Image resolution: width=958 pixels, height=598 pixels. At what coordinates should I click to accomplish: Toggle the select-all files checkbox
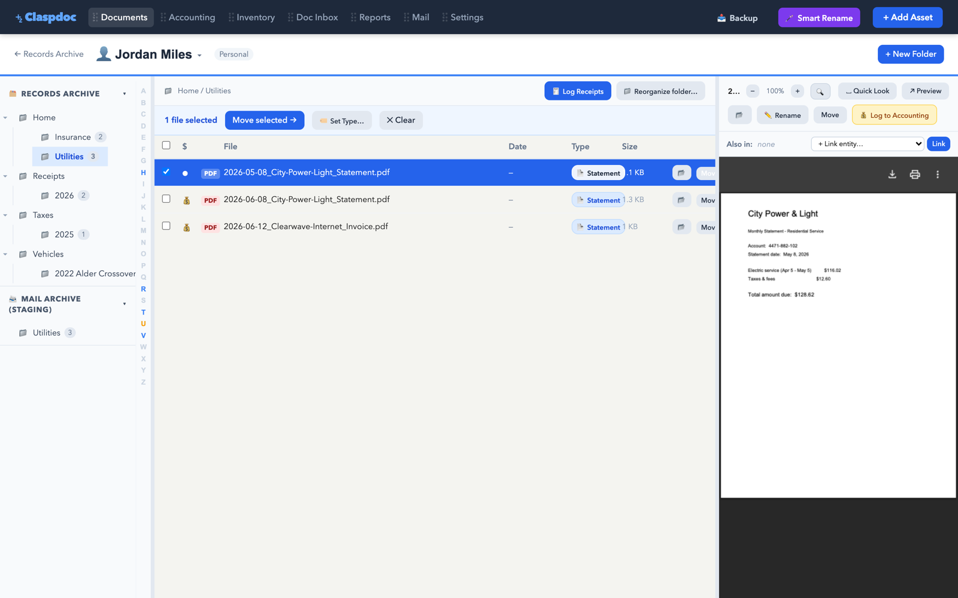166,145
